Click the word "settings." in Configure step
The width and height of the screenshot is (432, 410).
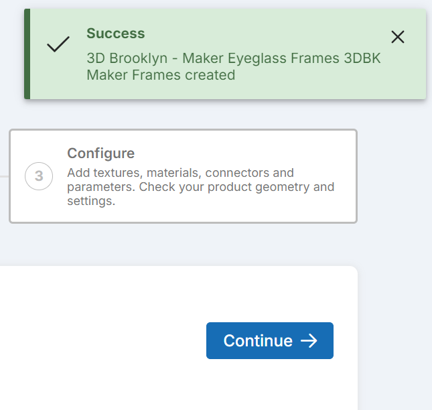click(x=91, y=200)
